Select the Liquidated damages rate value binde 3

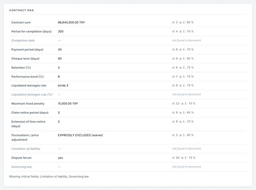click(63, 86)
